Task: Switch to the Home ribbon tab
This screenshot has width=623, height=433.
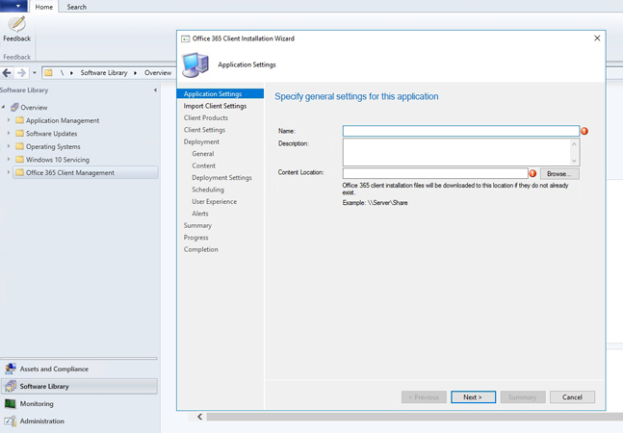Action: (43, 7)
